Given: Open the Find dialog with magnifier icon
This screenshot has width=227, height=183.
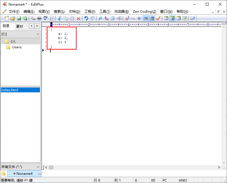Looking at the screenshot, I should pyautogui.click(x=100, y=18).
